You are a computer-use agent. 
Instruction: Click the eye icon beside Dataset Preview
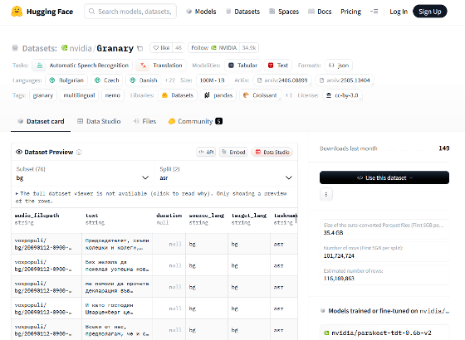tap(19, 152)
